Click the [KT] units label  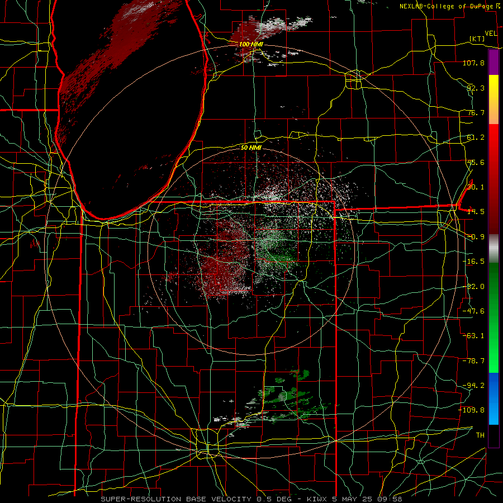click(477, 39)
